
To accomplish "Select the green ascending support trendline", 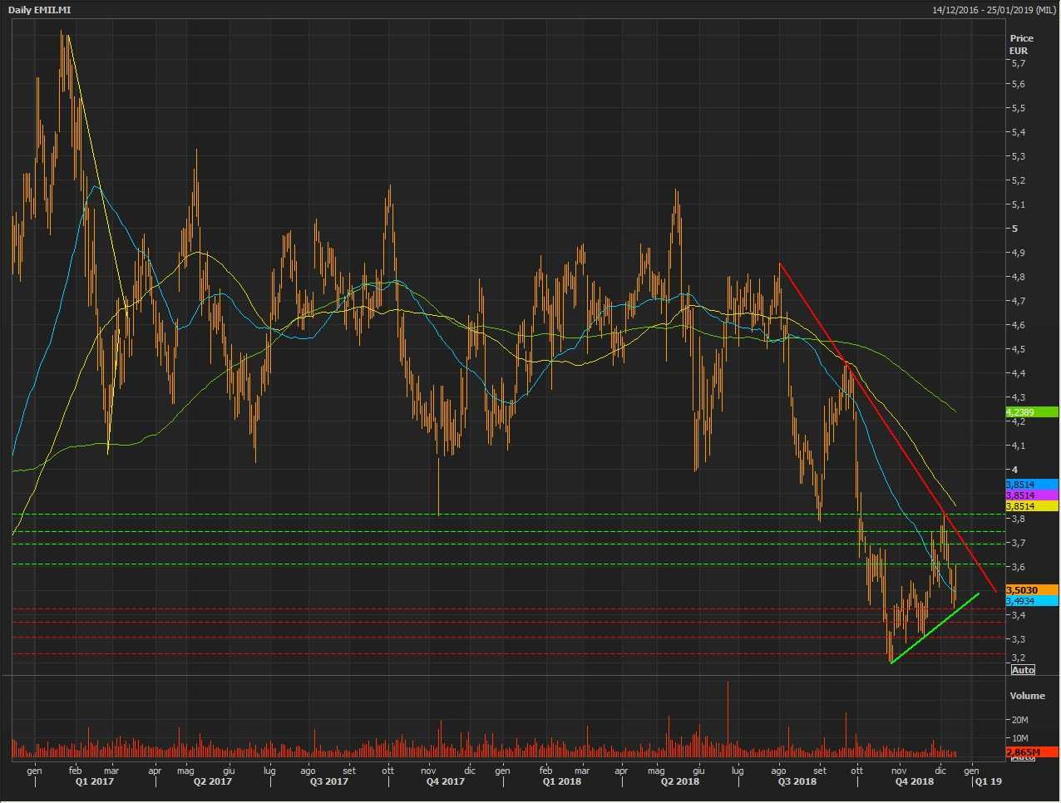I will tap(935, 628).
